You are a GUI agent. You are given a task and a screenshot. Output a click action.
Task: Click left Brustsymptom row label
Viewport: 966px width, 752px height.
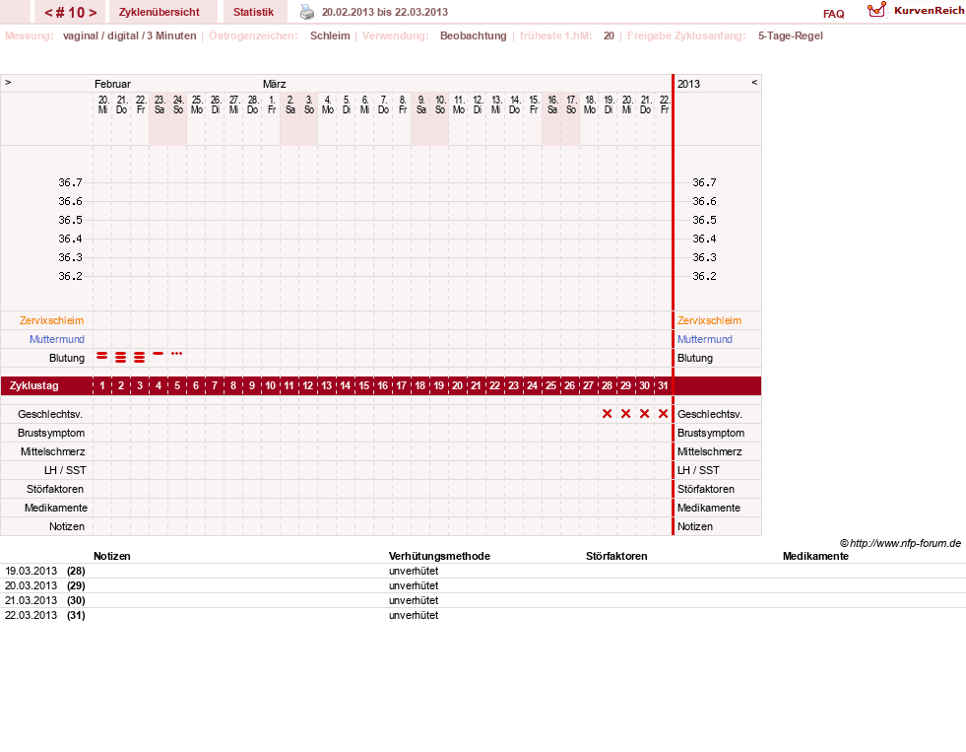coord(51,433)
